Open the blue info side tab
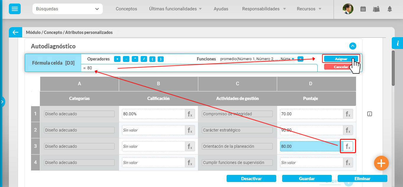Viewport: 403px width, 187px height. click(397, 43)
